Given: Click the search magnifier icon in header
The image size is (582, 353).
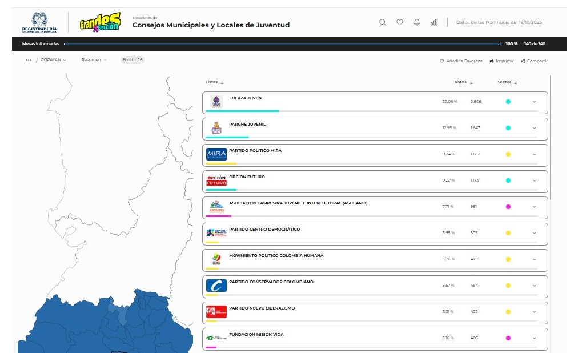Looking at the screenshot, I should coord(383,22).
